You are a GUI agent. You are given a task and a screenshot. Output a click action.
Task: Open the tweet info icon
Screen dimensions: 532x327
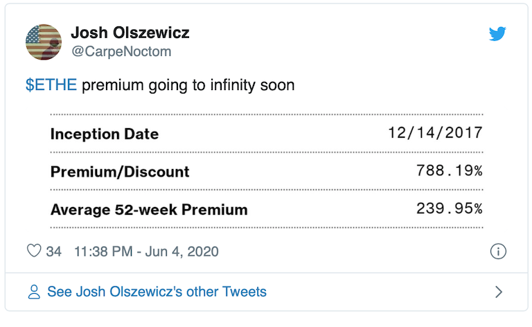497,251
